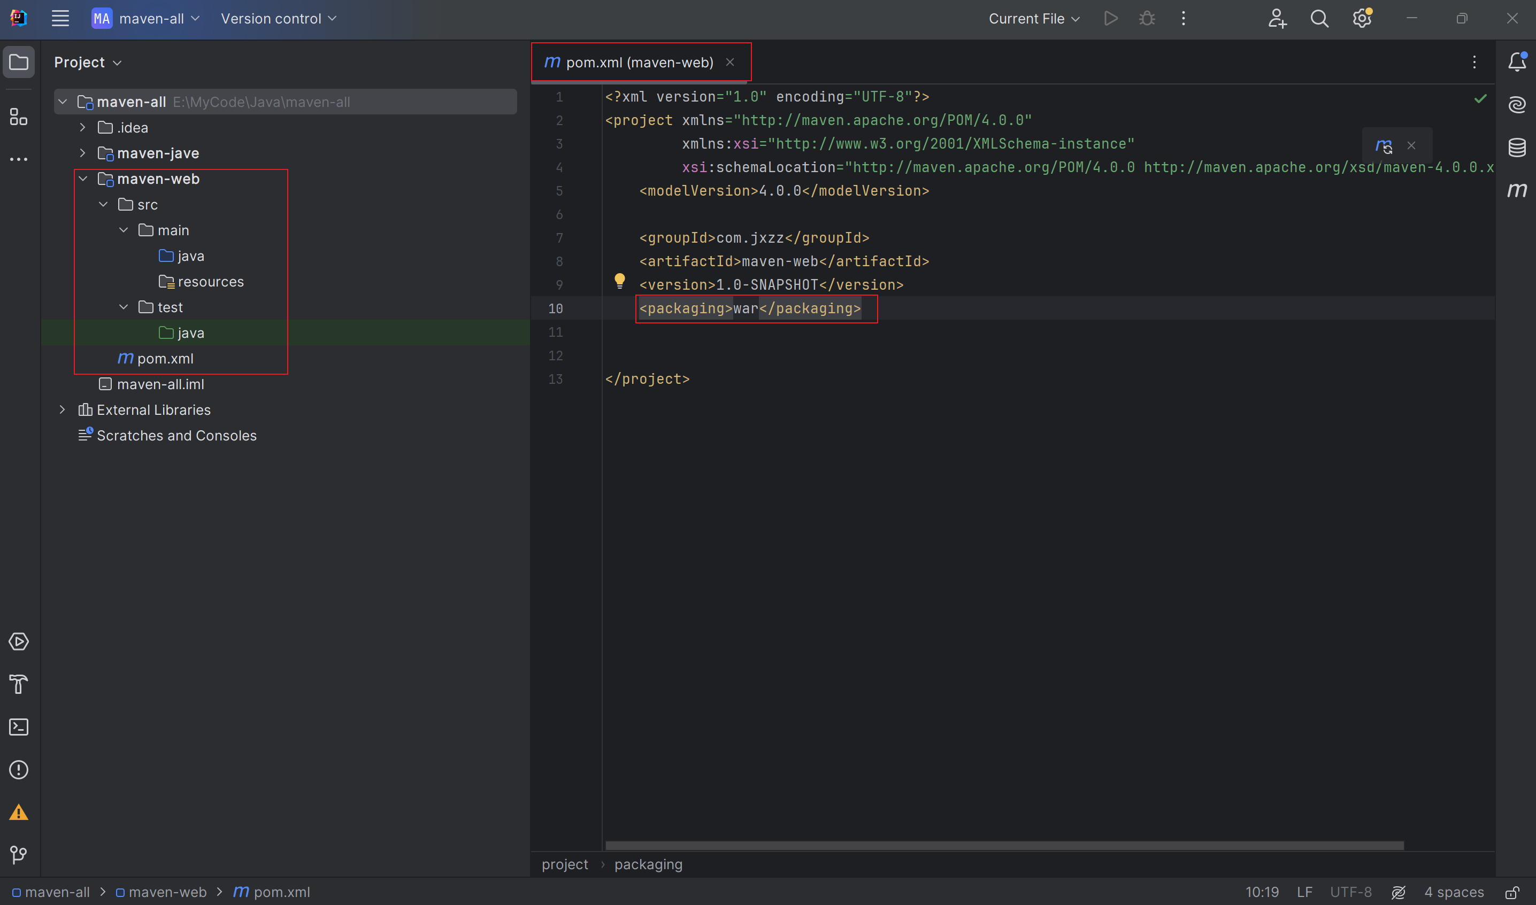
Task: Open the Database tool window
Action: [1517, 147]
